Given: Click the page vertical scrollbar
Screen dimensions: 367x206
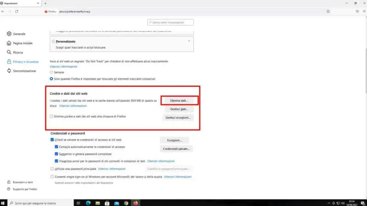Looking at the screenshot, I should (x=365, y=71).
